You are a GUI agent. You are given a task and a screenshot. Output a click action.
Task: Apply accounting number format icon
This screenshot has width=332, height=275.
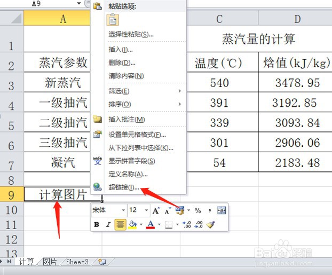coord(180,210)
